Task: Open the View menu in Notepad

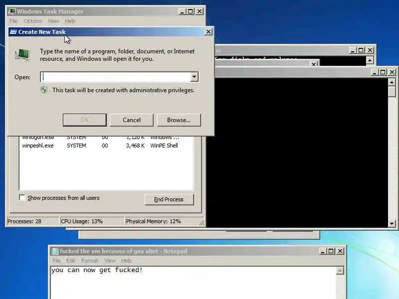Action: (x=110, y=261)
